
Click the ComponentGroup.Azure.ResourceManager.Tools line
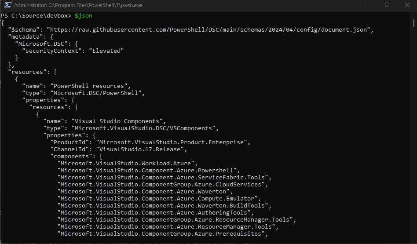pyautogui.click(x=176, y=220)
